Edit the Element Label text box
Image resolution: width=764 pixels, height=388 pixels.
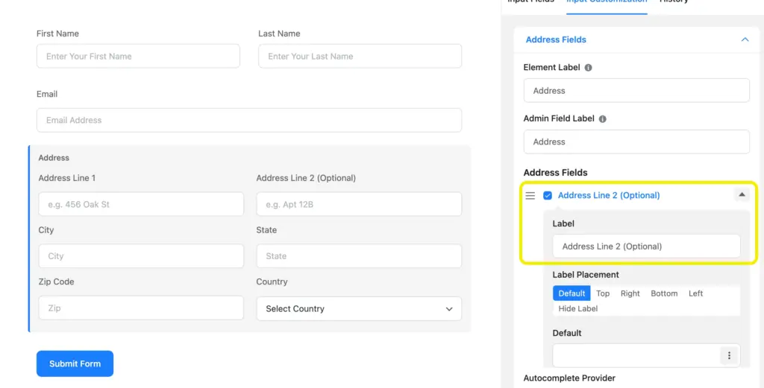tap(636, 90)
